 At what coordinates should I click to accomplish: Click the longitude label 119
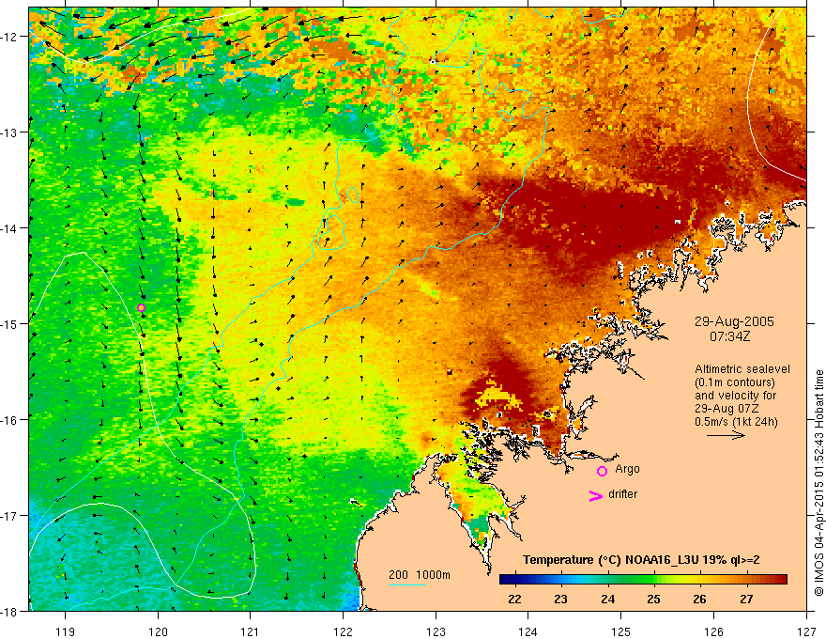coord(66,631)
